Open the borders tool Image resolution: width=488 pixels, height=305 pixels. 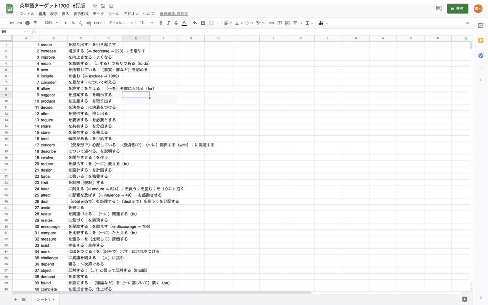coord(203,23)
